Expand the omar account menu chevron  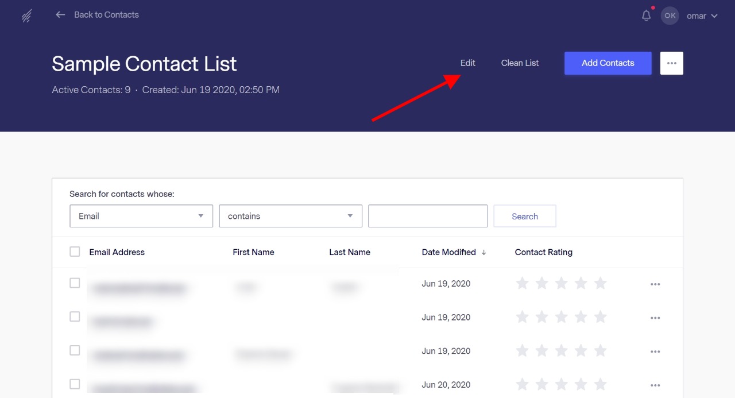[x=714, y=16]
